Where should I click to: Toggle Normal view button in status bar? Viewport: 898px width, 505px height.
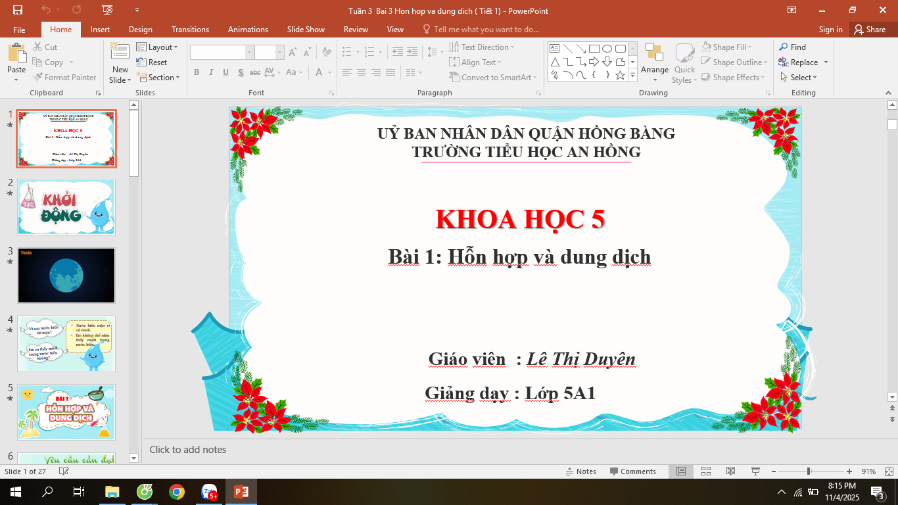681,471
